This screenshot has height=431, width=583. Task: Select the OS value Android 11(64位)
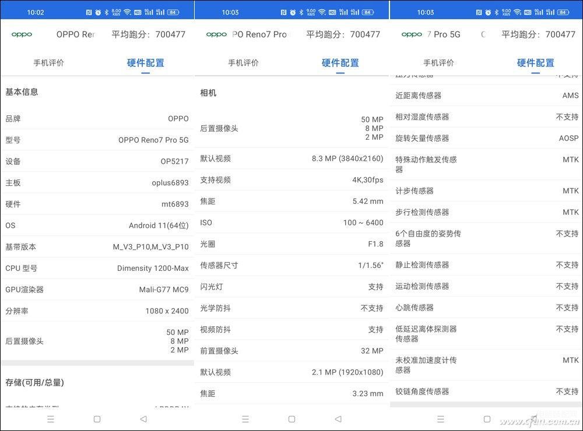(159, 225)
